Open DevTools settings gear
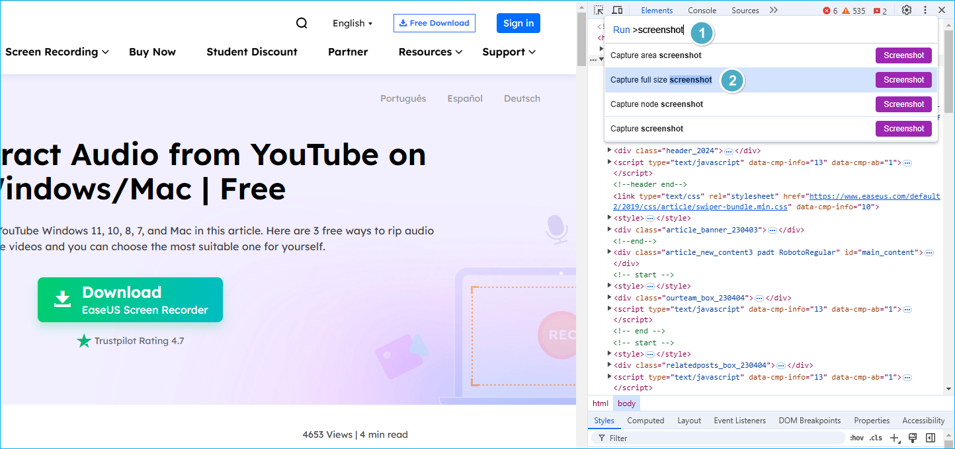Image resolution: width=955 pixels, height=449 pixels. pos(907,11)
